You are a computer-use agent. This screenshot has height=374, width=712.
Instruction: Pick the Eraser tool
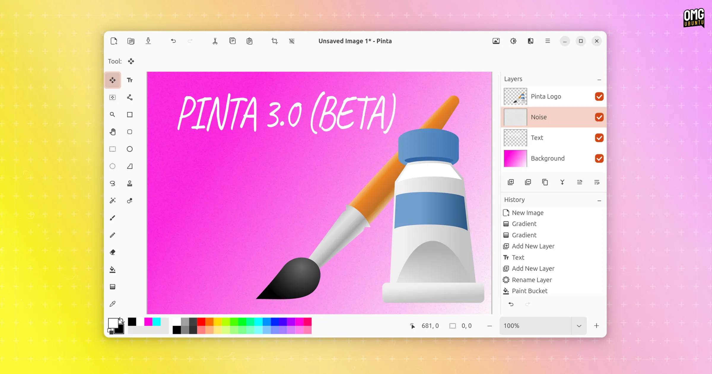(x=112, y=252)
